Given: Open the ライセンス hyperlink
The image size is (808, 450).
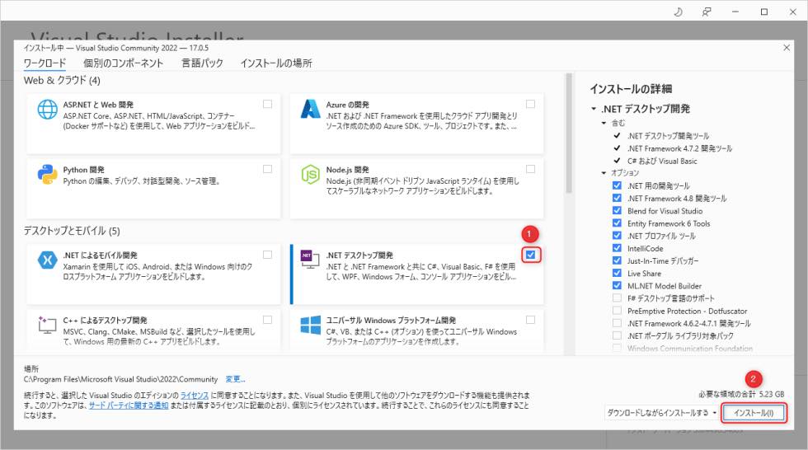Looking at the screenshot, I should point(195,396).
